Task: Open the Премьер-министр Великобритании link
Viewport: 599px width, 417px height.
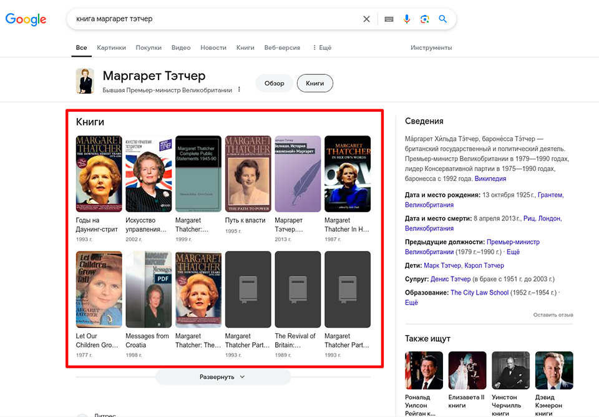Action: tap(472, 247)
